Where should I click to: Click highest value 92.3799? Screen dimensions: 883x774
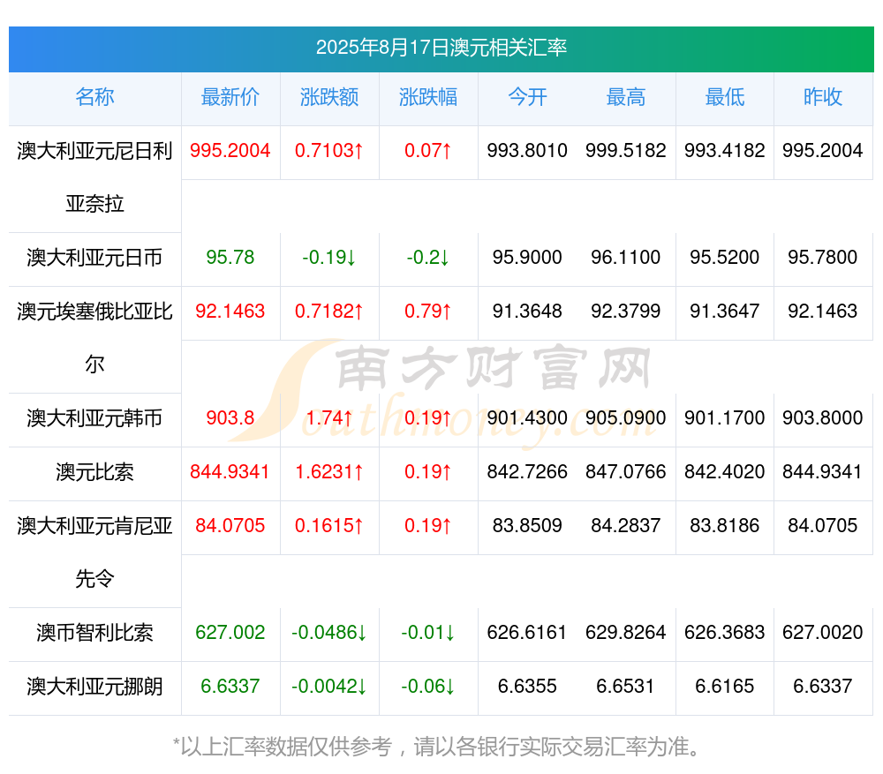click(x=626, y=312)
